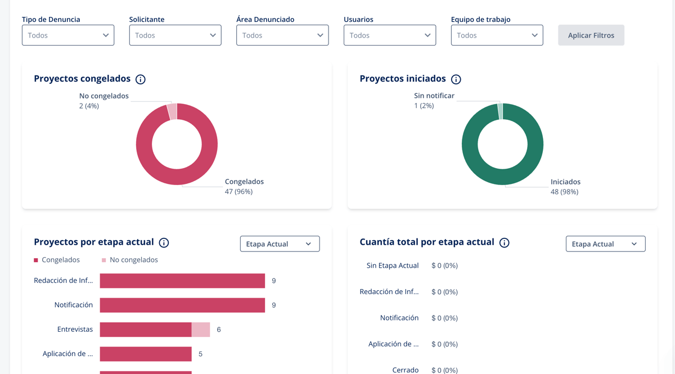Click info icon beside Proyectos iniciados
This screenshot has height=374, width=675.
[x=456, y=79]
